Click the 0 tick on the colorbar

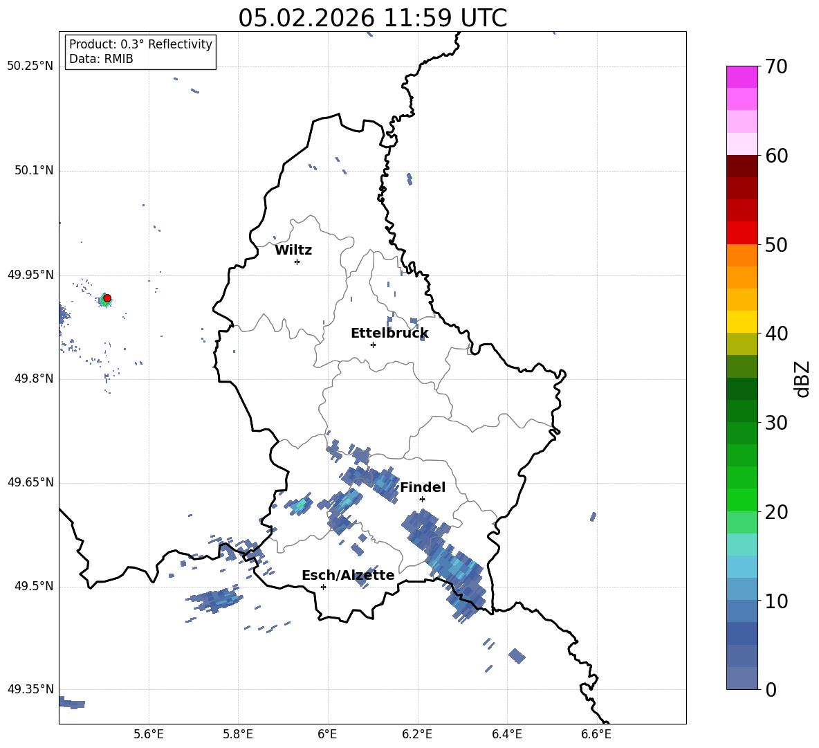click(771, 689)
